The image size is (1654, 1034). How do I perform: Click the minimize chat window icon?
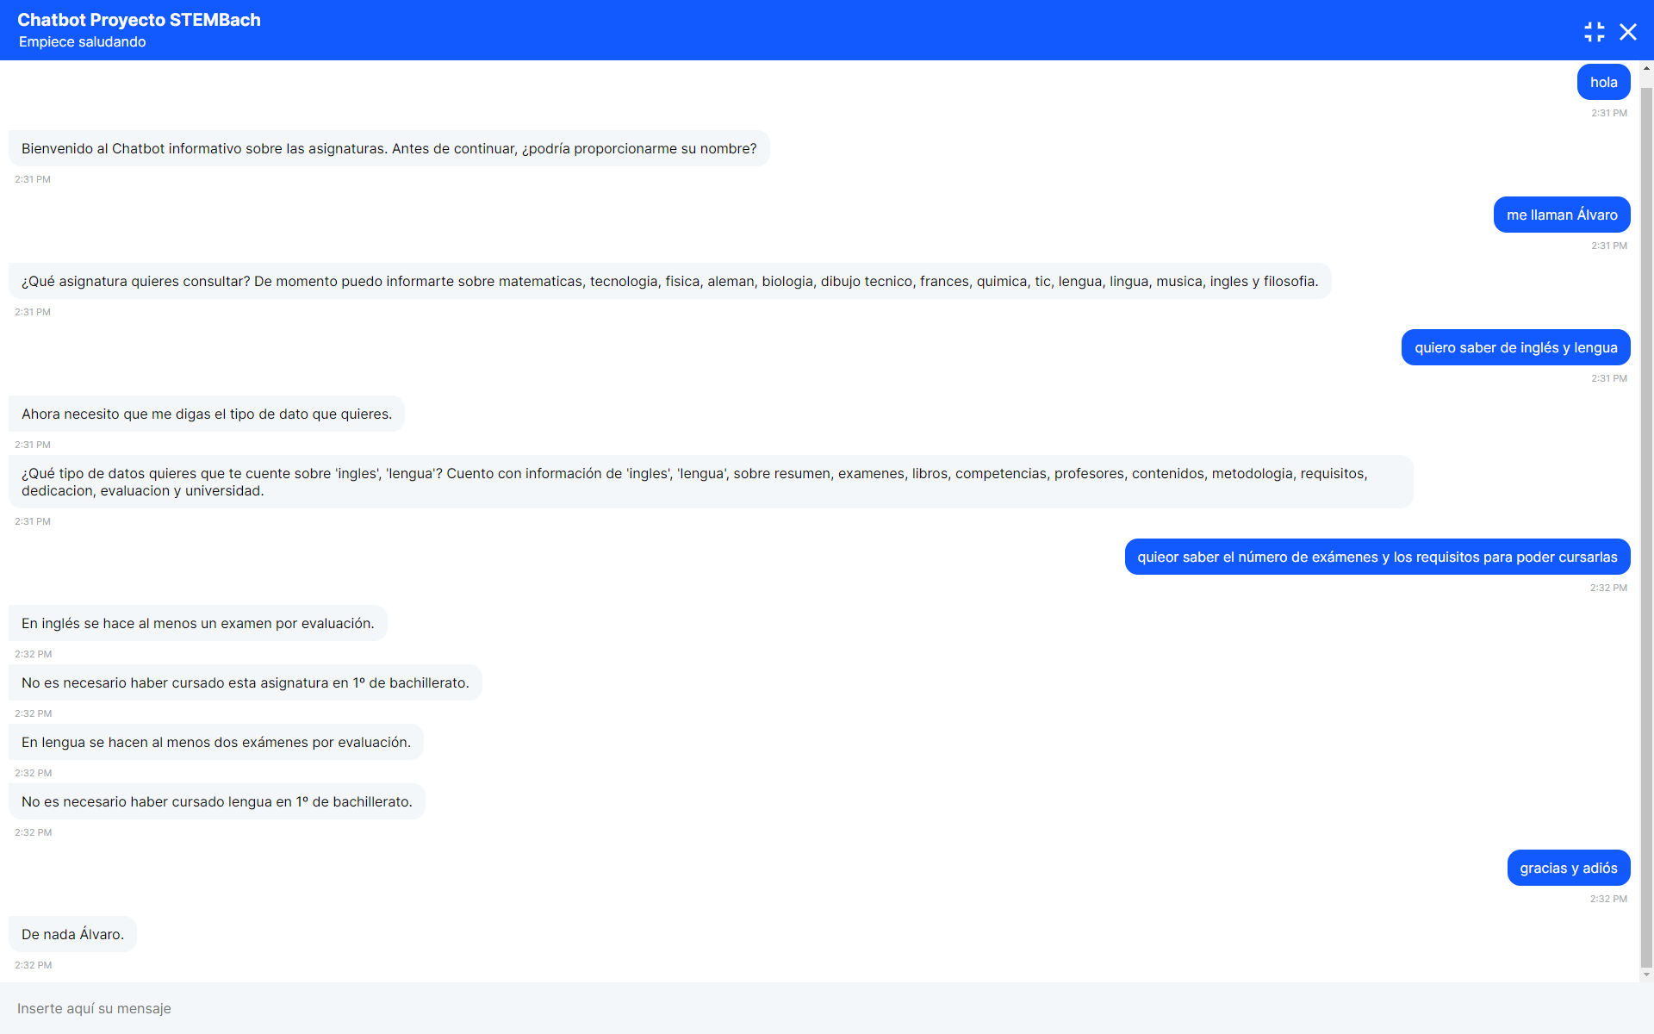[x=1594, y=32]
